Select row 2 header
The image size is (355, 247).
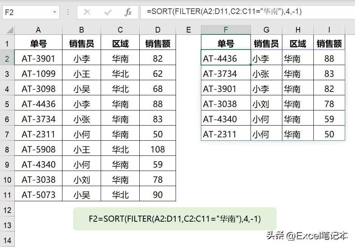pos(7,58)
